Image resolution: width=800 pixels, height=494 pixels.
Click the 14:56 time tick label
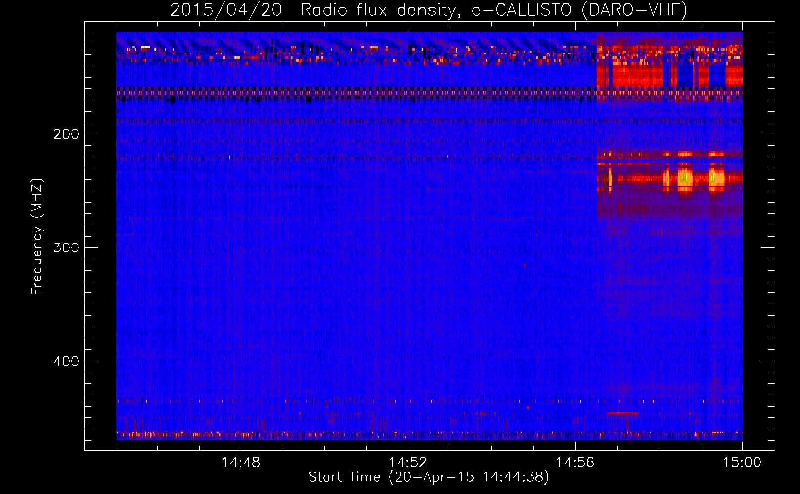575,463
